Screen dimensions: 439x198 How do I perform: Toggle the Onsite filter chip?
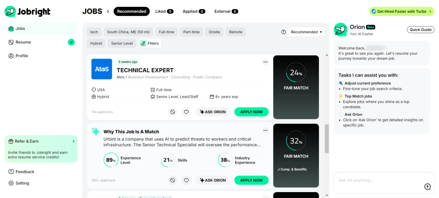tap(214, 32)
